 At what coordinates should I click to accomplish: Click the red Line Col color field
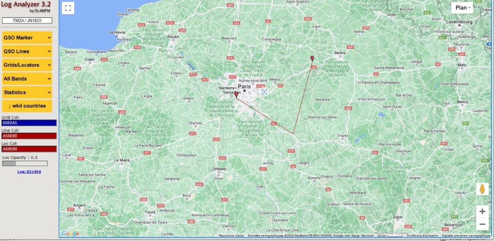(29, 136)
